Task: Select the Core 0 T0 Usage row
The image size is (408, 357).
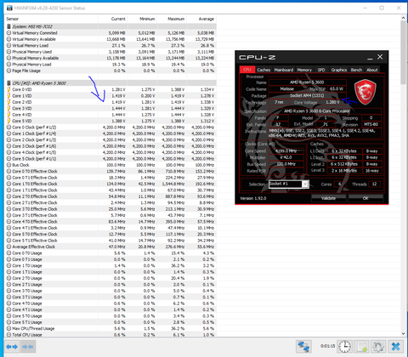Action: 111,253
